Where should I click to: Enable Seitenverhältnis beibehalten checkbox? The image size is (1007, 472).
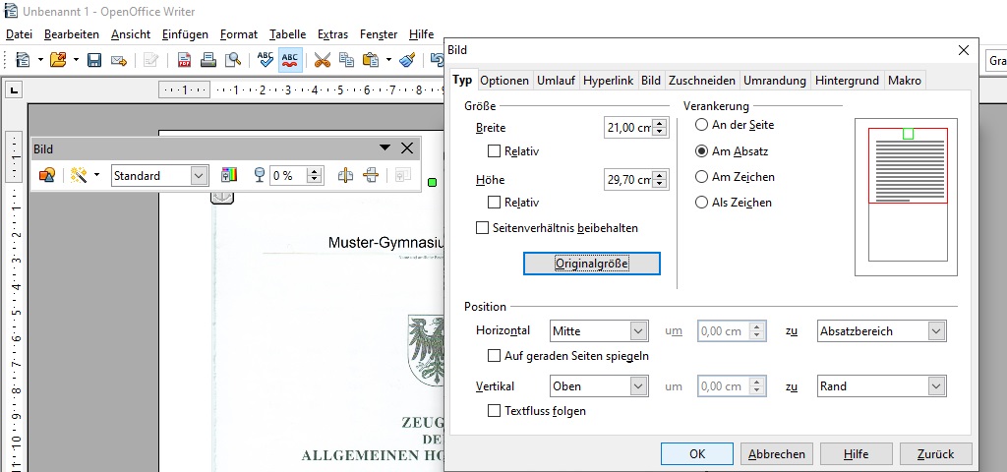(482, 228)
